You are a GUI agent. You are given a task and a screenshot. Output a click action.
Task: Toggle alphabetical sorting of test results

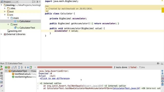point(13,67)
